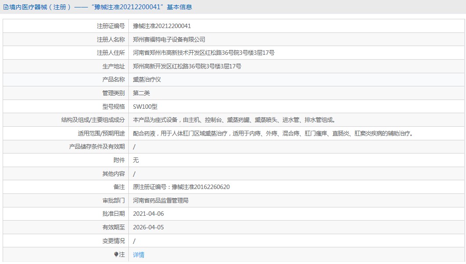
Task: Click the 注册人住所 field label
Action: click(x=110, y=53)
